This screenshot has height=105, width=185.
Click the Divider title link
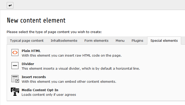point(28,64)
